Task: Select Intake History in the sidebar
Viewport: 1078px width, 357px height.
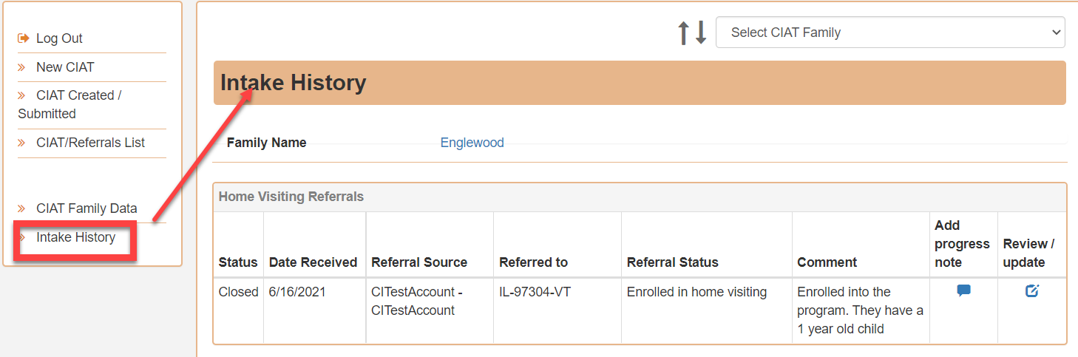Action: [x=75, y=237]
